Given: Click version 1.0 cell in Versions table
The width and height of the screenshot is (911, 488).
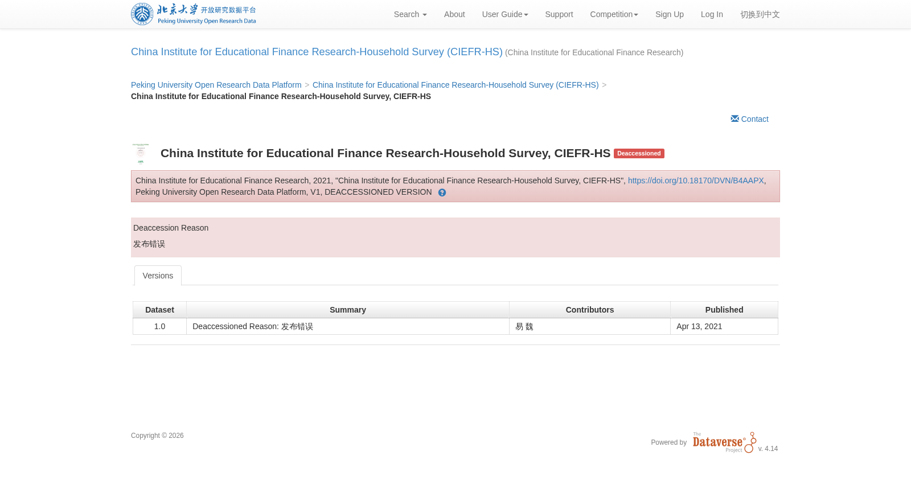Looking at the screenshot, I should pyautogui.click(x=159, y=326).
